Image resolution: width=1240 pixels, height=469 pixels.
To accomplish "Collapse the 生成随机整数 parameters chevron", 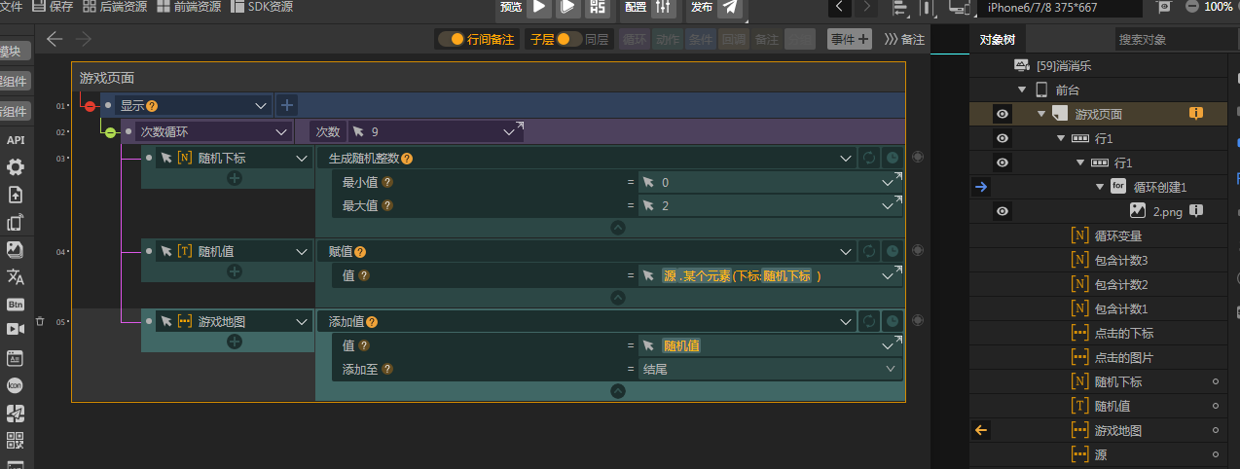I will pos(618,228).
